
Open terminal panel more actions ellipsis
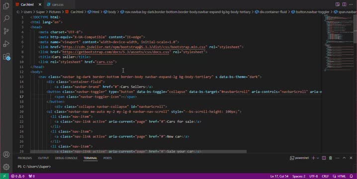point(338,158)
